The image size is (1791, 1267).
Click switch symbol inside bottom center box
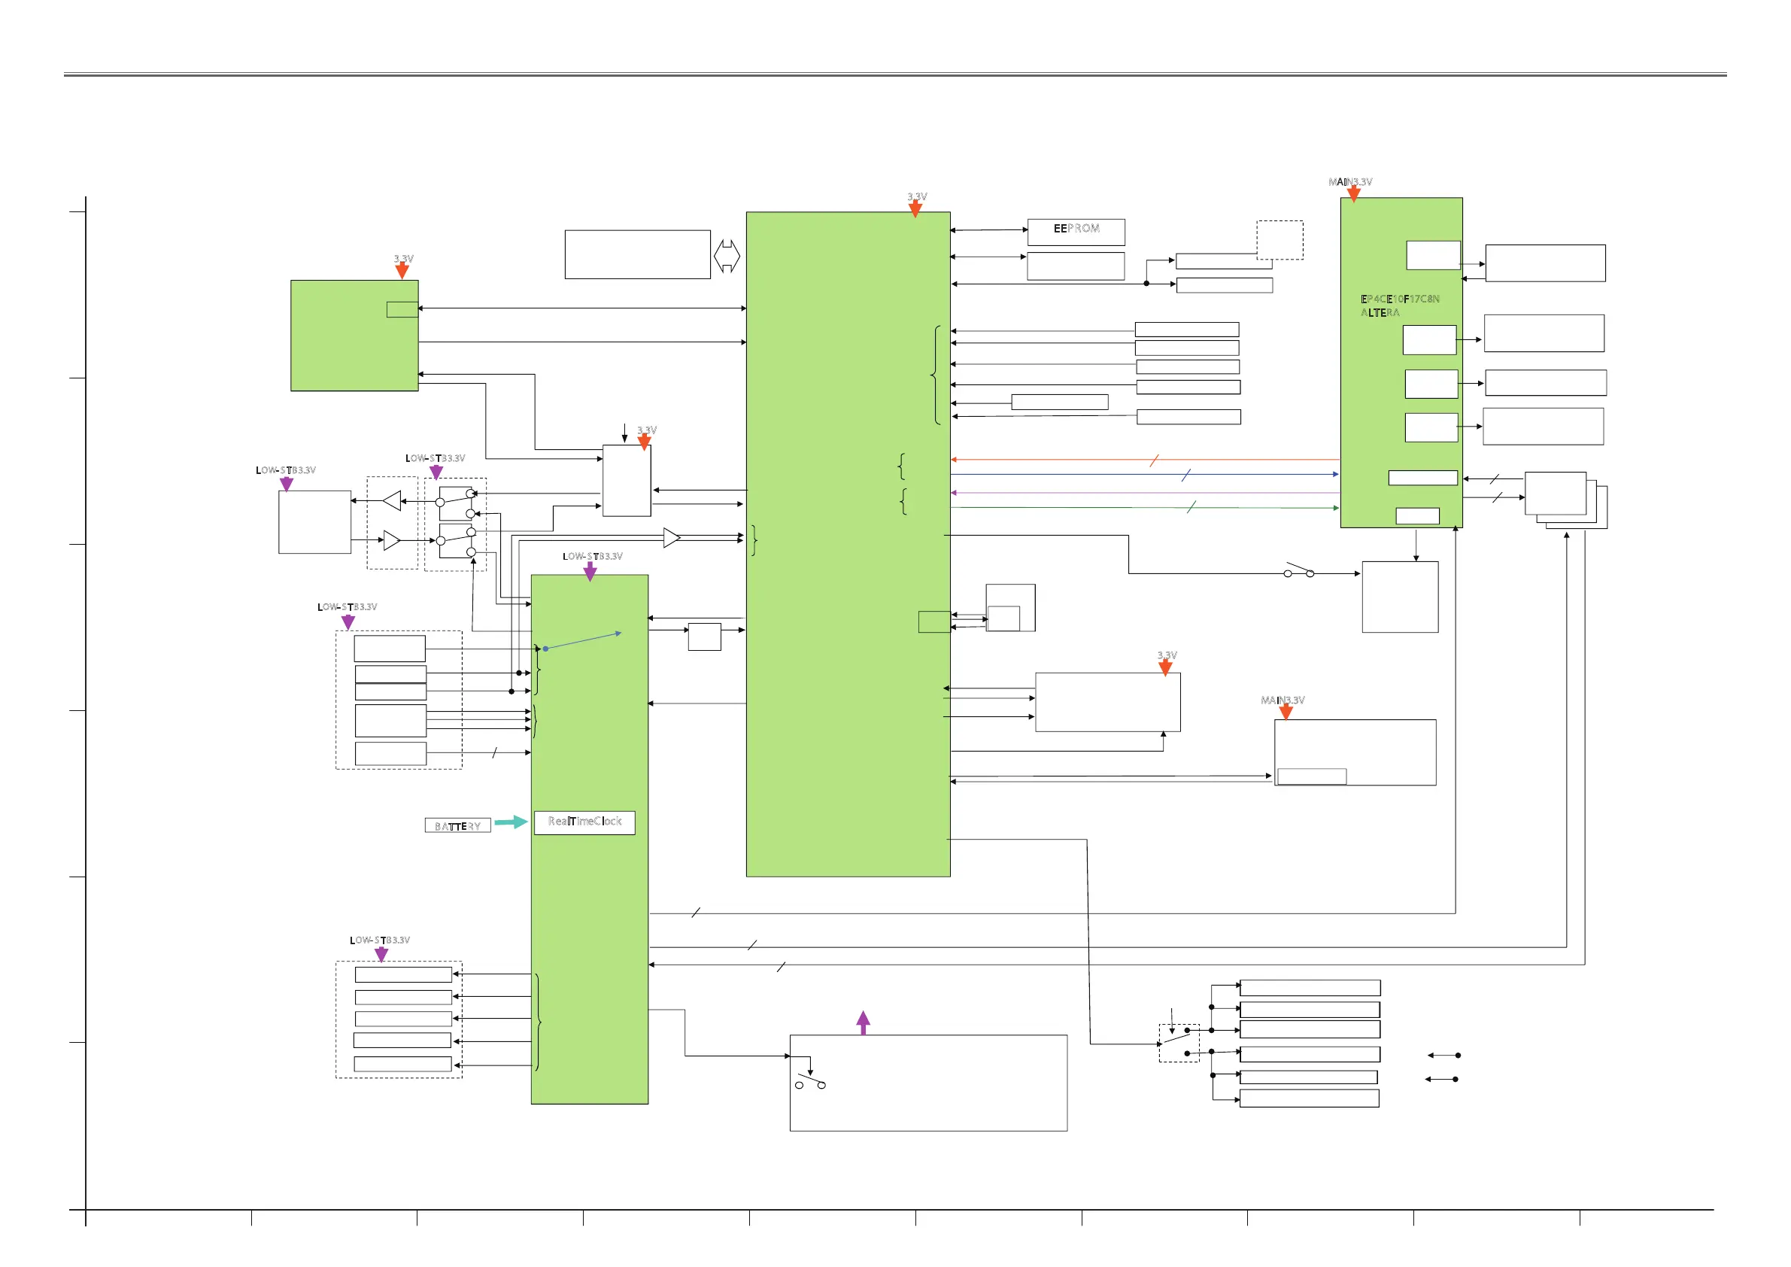[x=810, y=1081]
